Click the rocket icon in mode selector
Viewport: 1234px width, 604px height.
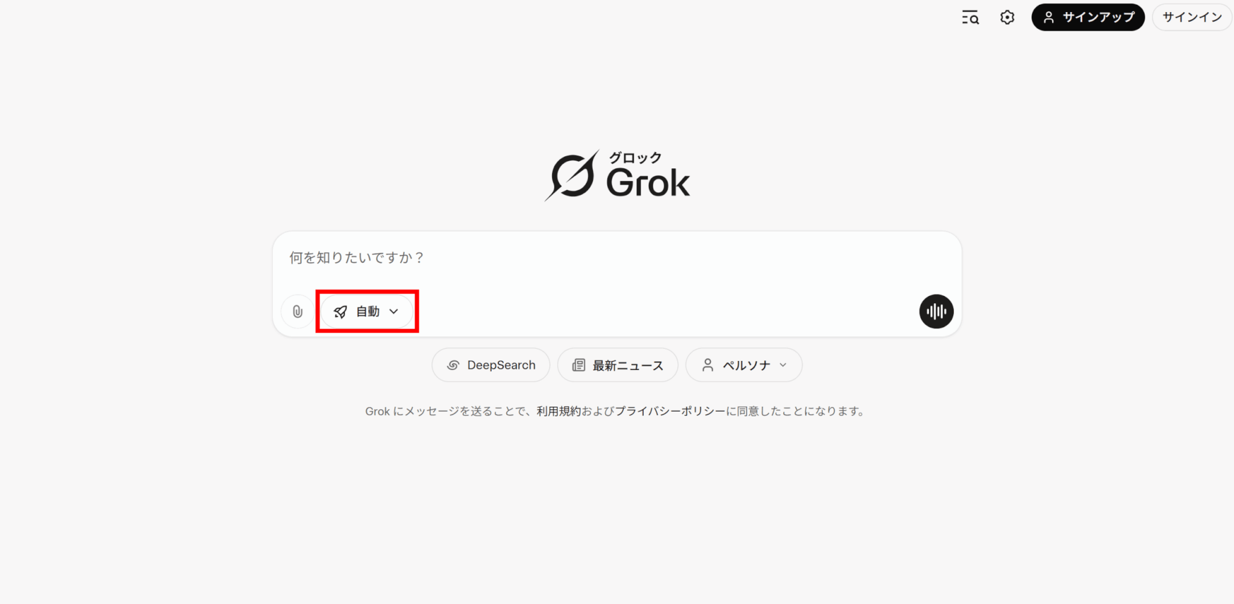click(x=340, y=312)
